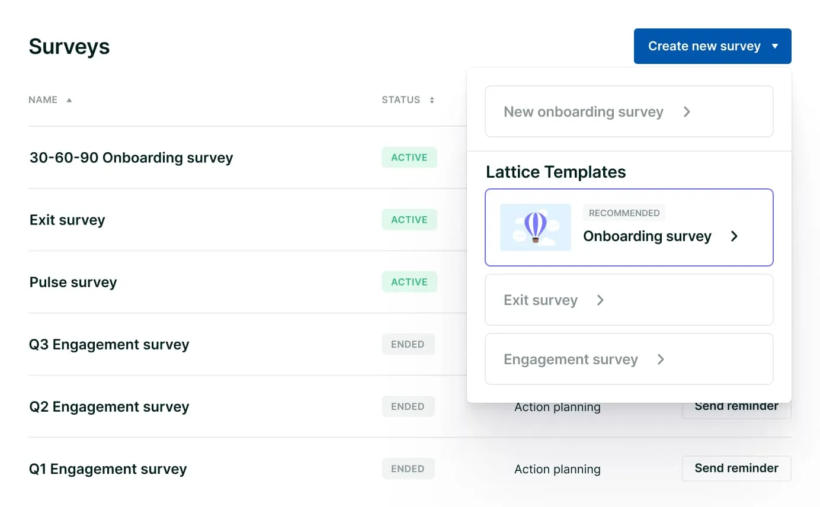This screenshot has width=820, height=507.
Task: Send a reminder for Q1 Engagement survey
Action: click(736, 468)
